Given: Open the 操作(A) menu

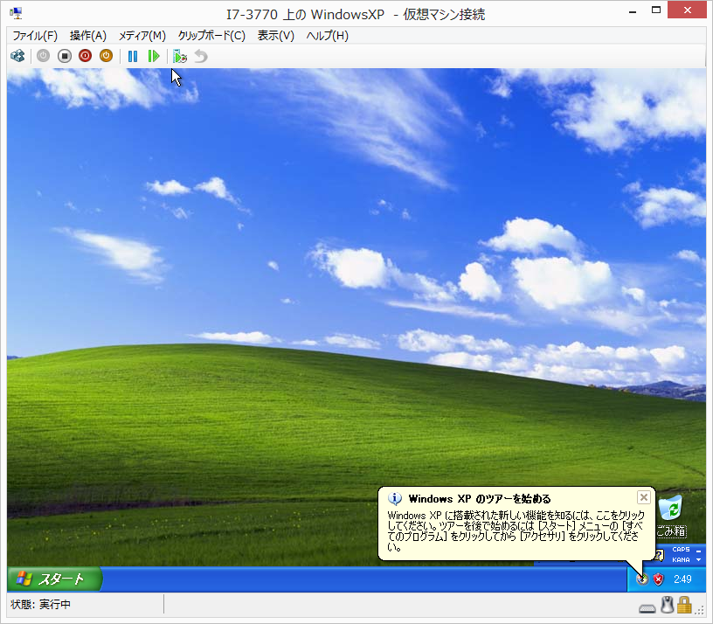Looking at the screenshot, I should (87, 36).
